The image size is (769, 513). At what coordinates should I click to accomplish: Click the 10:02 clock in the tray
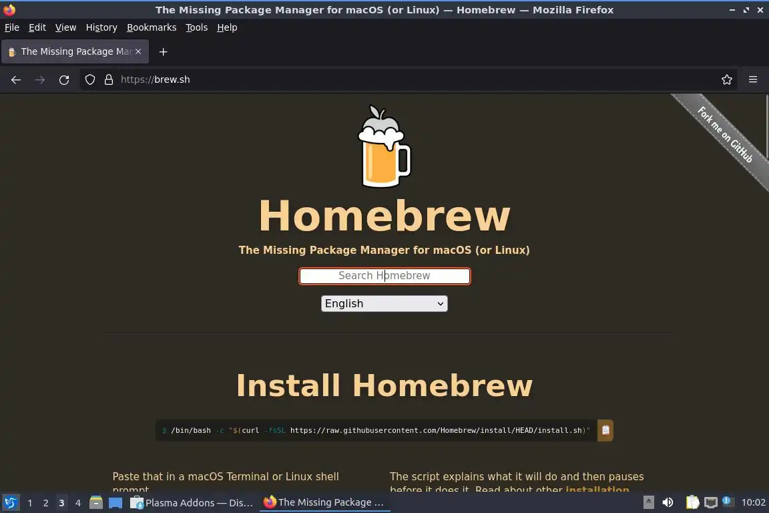[753, 502]
